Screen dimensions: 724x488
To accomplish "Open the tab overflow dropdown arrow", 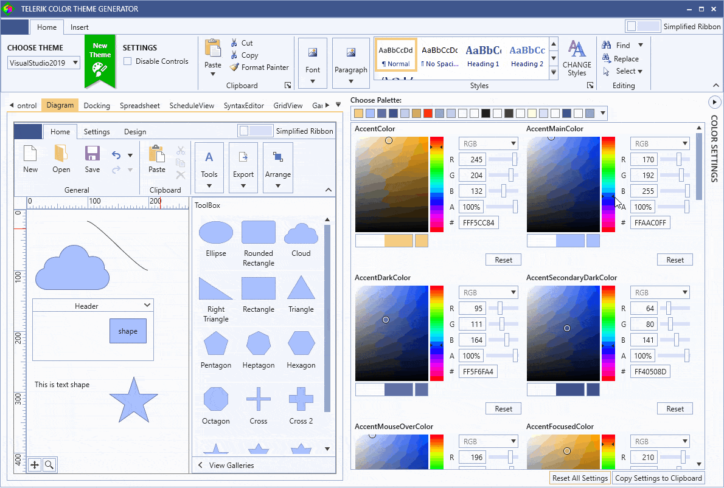I will coord(338,105).
